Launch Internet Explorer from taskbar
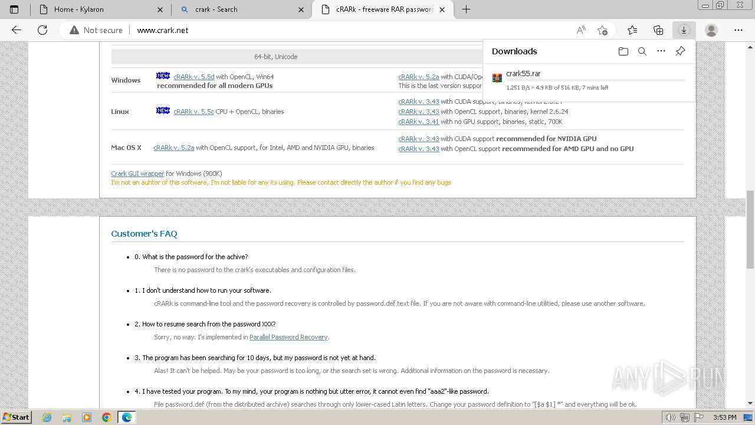The height and width of the screenshot is (425, 755). click(47, 417)
